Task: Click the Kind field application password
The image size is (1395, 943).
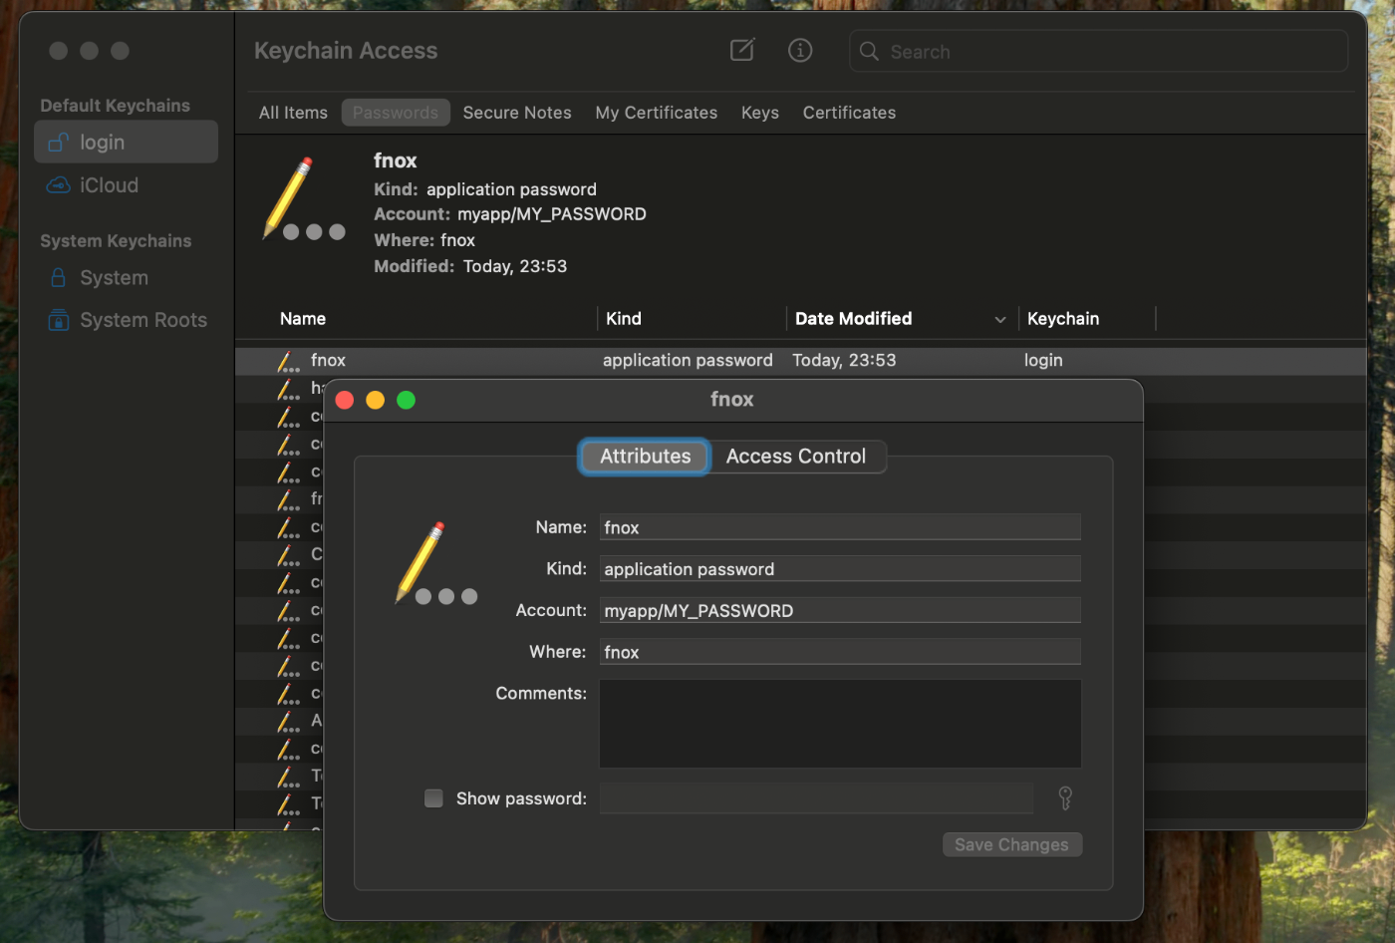Action: coord(840,569)
